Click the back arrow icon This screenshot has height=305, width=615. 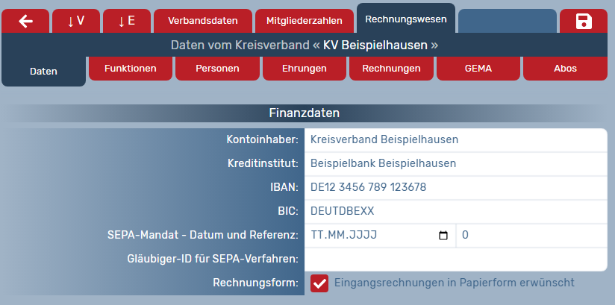tap(26, 21)
